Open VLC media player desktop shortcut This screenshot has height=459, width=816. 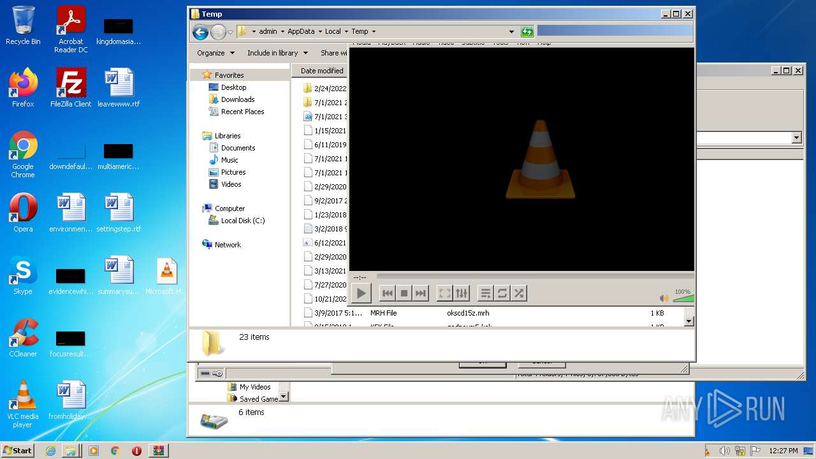(x=23, y=404)
